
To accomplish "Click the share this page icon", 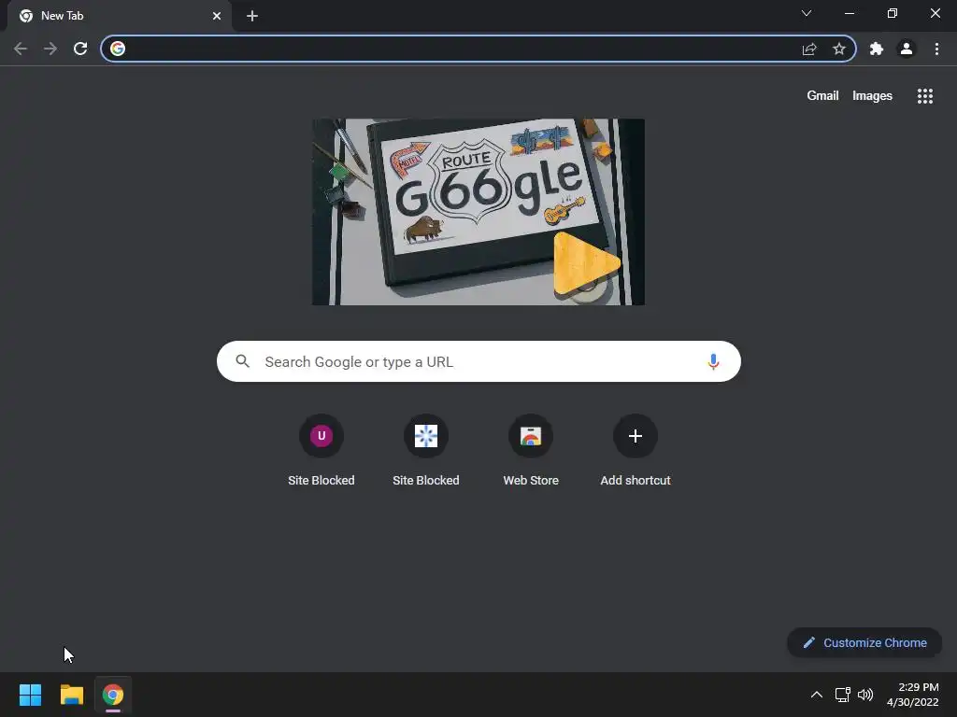I will (809, 49).
